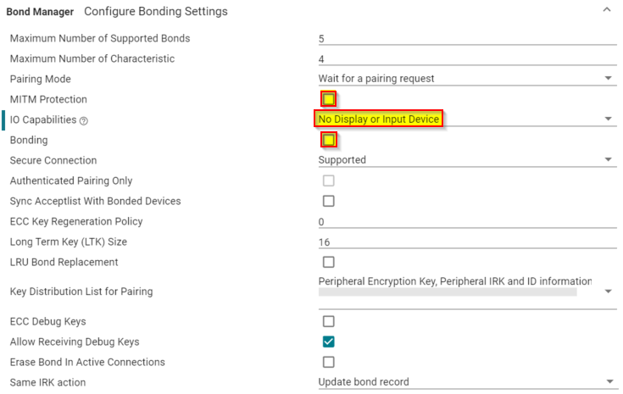Enable the ECC Debug Keys checkbox
Viewport: 623px width, 394px height.
(329, 321)
